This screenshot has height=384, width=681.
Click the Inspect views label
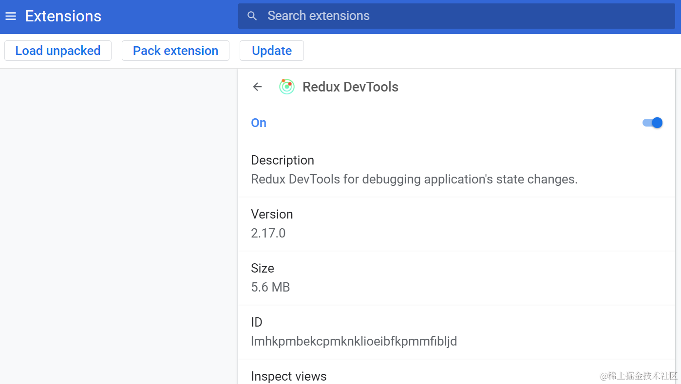[x=288, y=376]
